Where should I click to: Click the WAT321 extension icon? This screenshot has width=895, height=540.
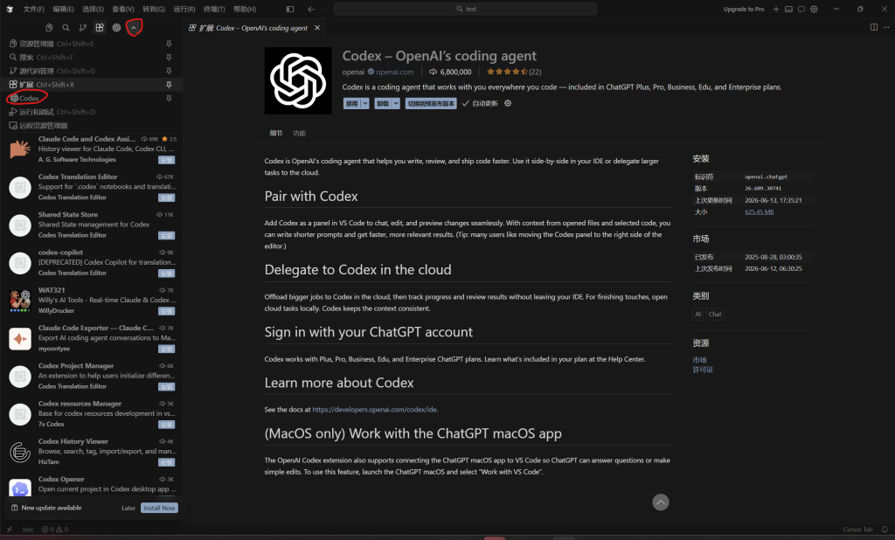[x=20, y=301]
